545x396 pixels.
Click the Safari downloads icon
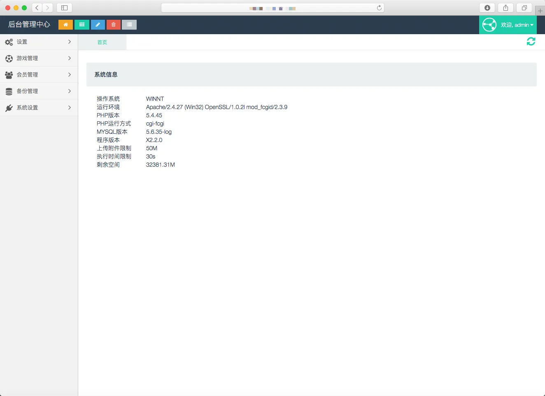(x=487, y=8)
